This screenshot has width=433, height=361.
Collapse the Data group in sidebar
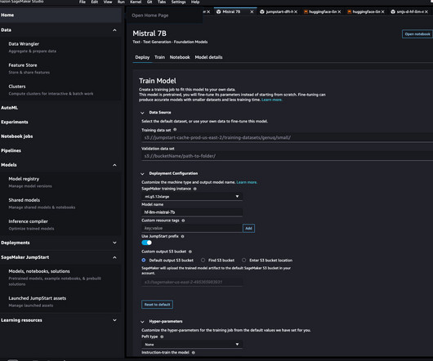[x=114, y=30]
